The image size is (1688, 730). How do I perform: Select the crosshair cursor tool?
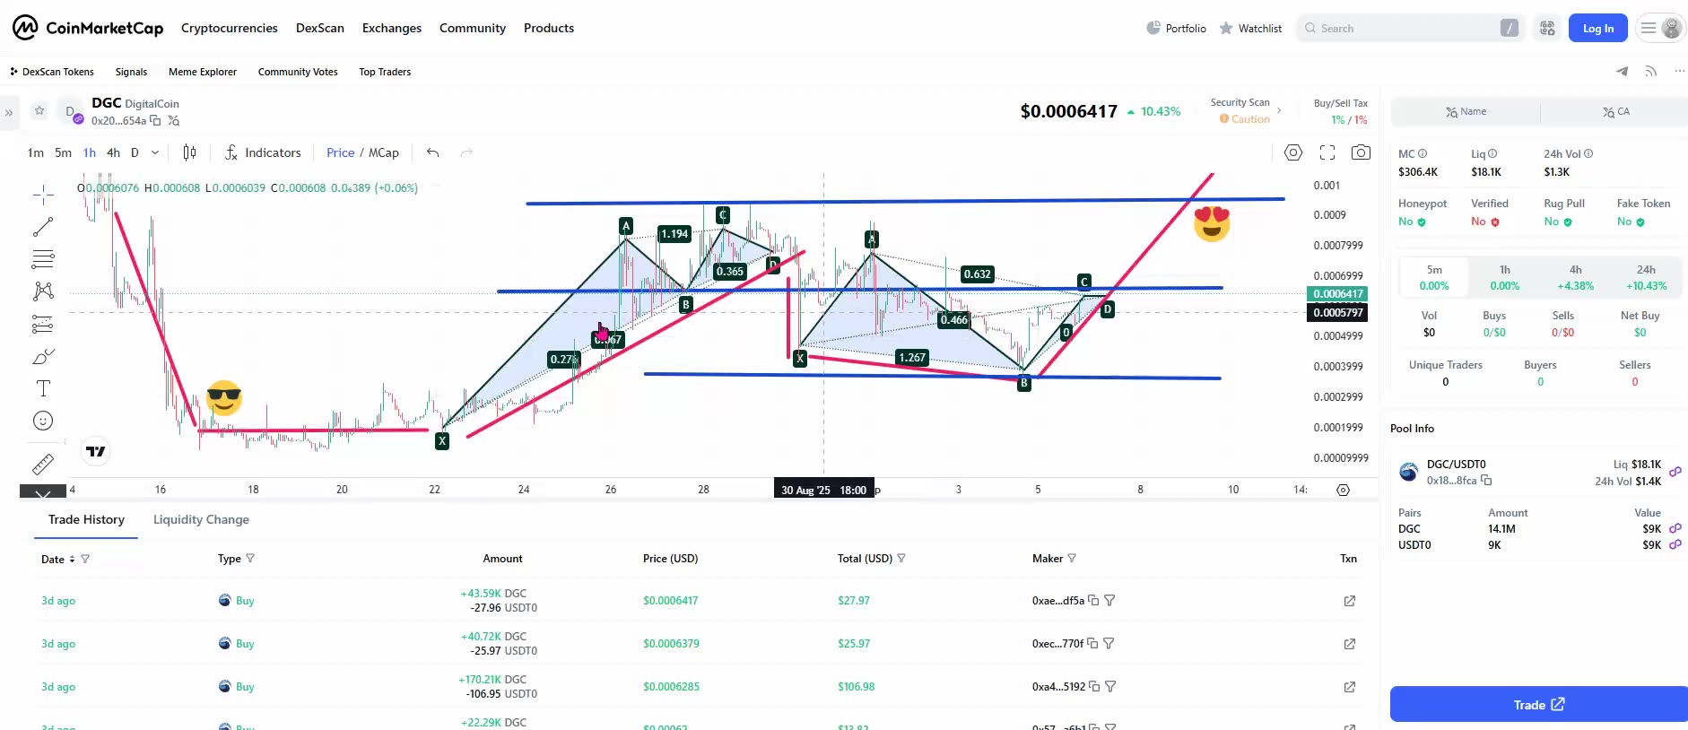tap(43, 195)
